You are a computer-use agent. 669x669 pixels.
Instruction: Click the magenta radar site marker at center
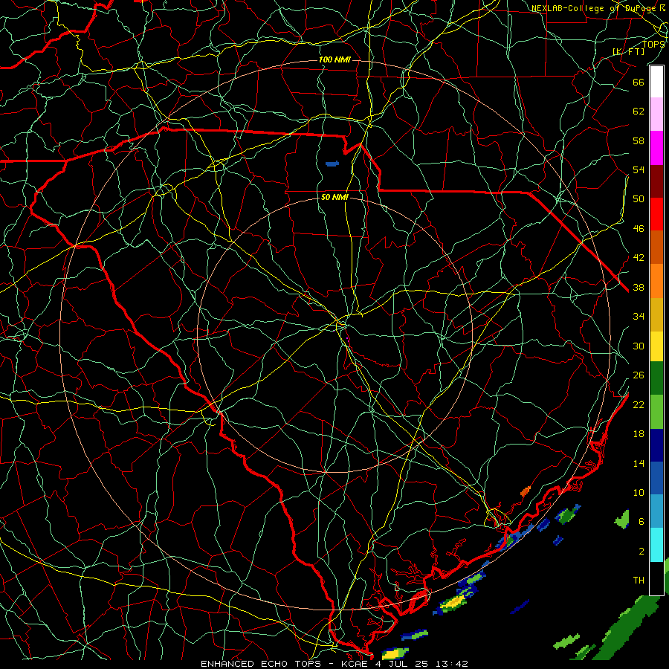tap(348, 339)
